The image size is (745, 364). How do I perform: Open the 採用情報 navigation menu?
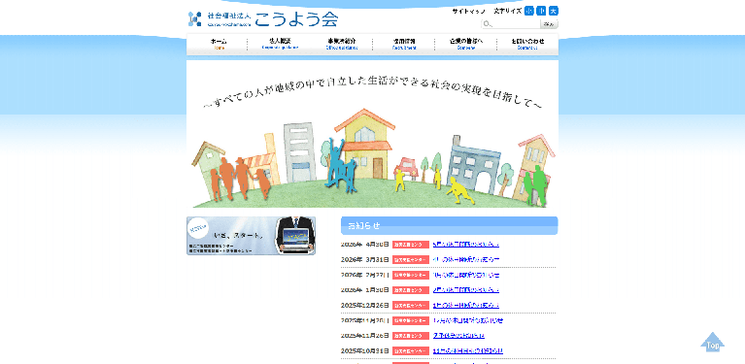coord(404,44)
